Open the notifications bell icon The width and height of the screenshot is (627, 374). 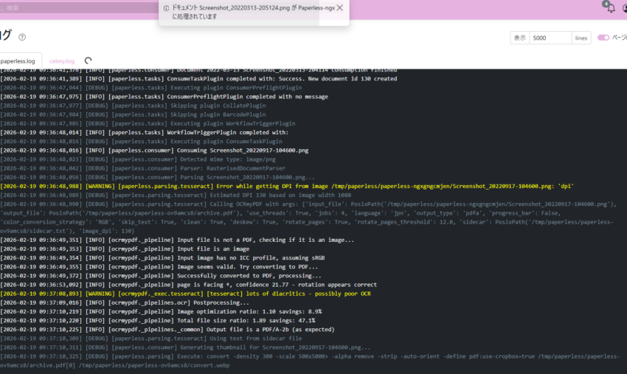pyautogui.click(x=610, y=9)
